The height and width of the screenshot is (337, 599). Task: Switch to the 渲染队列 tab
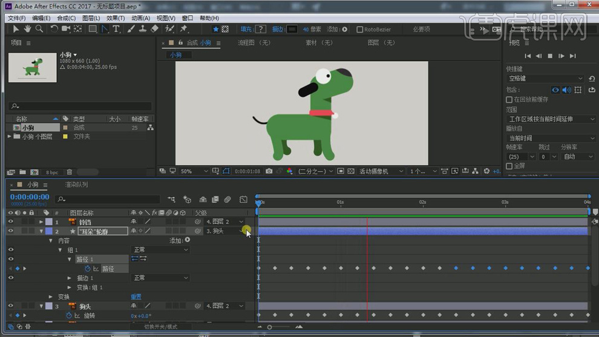76,185
